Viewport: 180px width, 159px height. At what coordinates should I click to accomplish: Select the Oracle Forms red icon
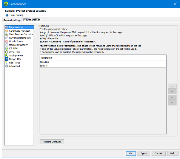[7, 41]
